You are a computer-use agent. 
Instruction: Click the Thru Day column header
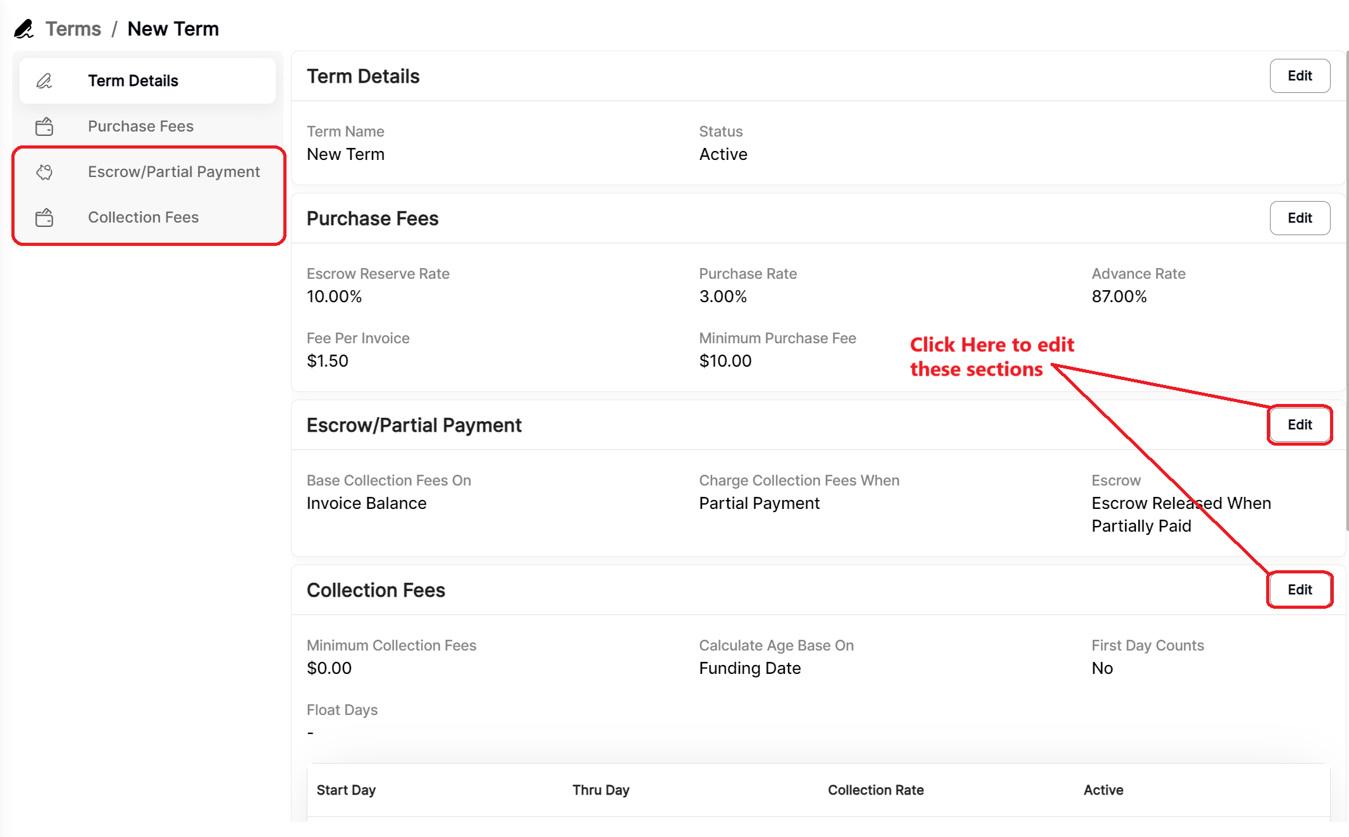point(600,790)
